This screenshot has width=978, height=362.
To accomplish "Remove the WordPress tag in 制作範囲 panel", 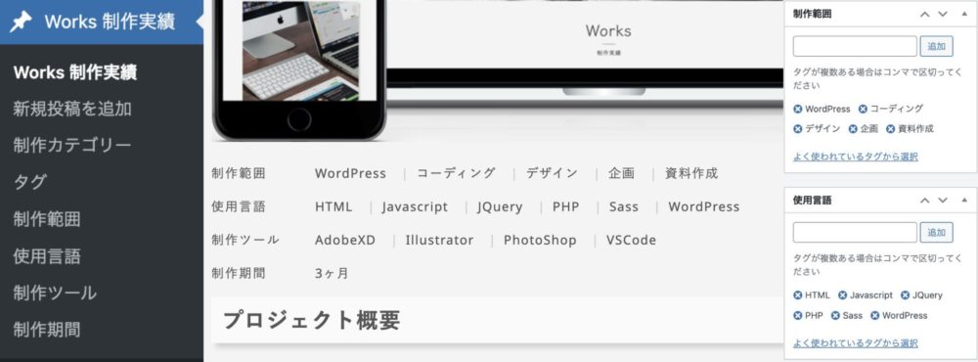I will [x=798, y=110].
